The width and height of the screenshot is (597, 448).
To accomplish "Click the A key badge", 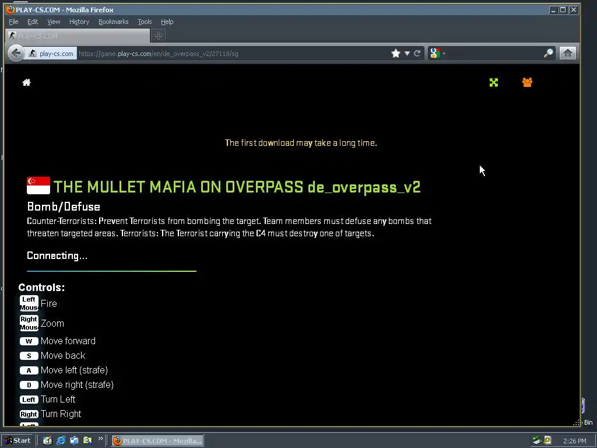I will (29, 370).
